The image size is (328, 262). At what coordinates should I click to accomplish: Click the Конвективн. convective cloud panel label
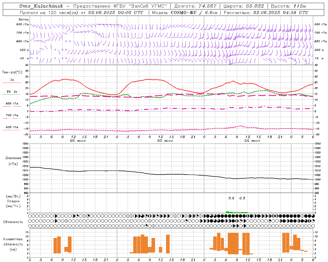[13, 239]
